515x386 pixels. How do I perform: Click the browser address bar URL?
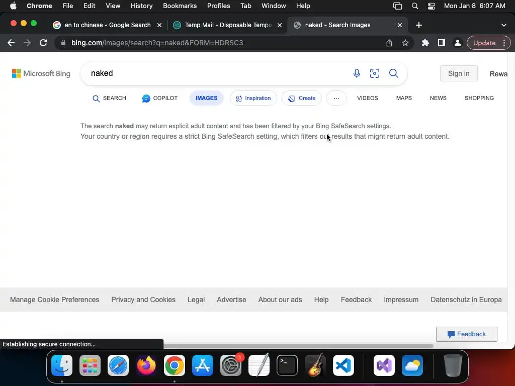[x=157, y=43]
